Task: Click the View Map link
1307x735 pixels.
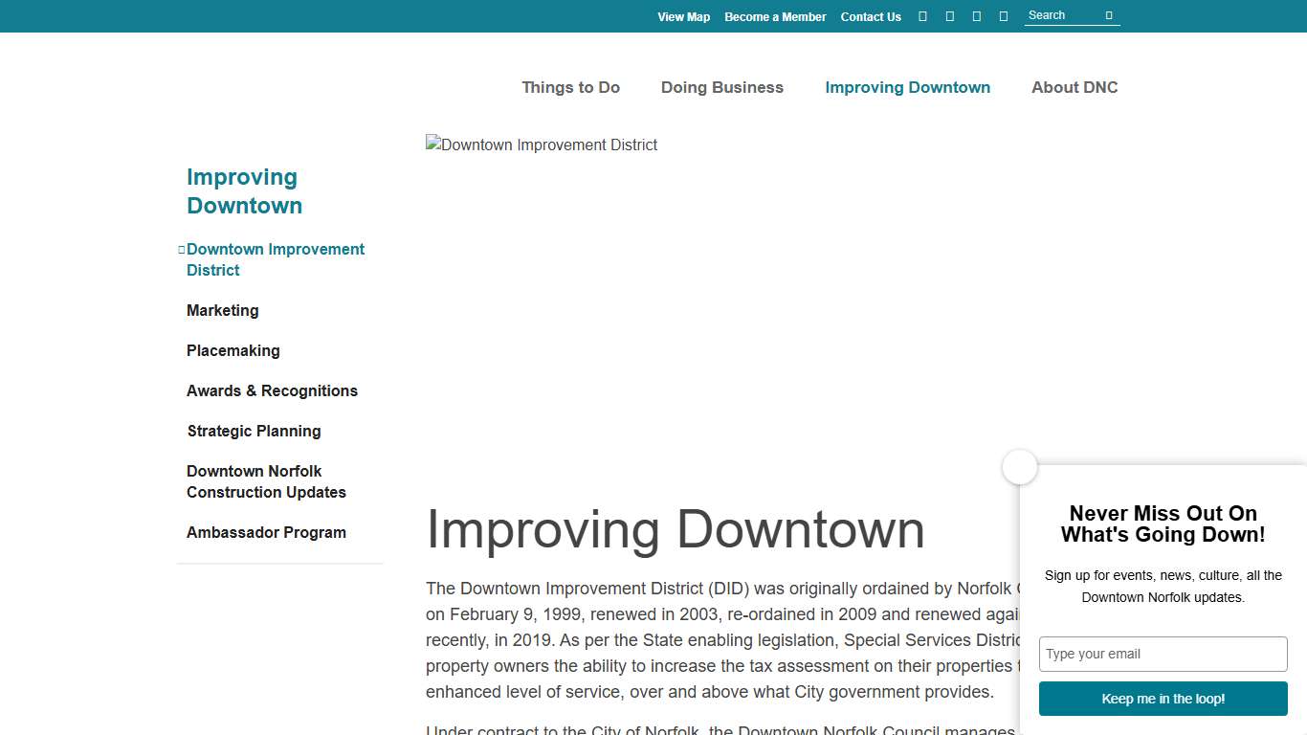Action: 683,16
